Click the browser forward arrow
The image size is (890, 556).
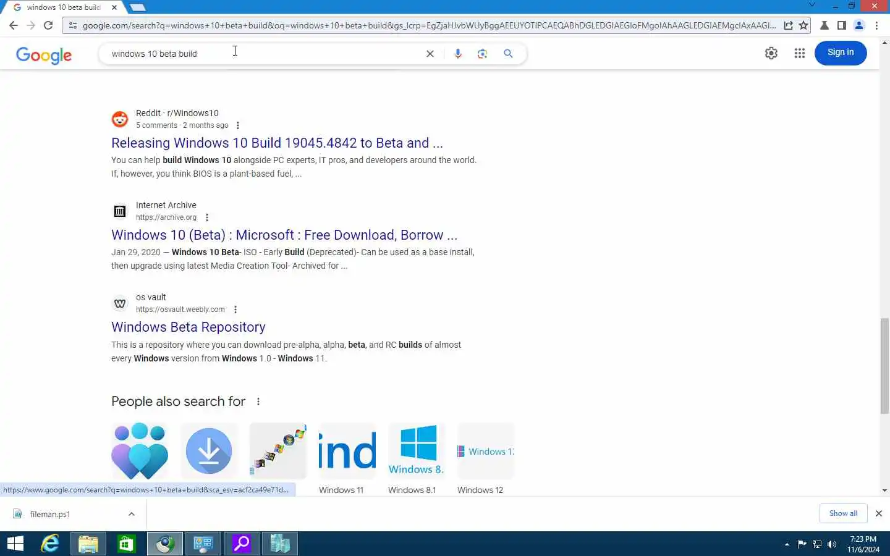coord(31,25)
